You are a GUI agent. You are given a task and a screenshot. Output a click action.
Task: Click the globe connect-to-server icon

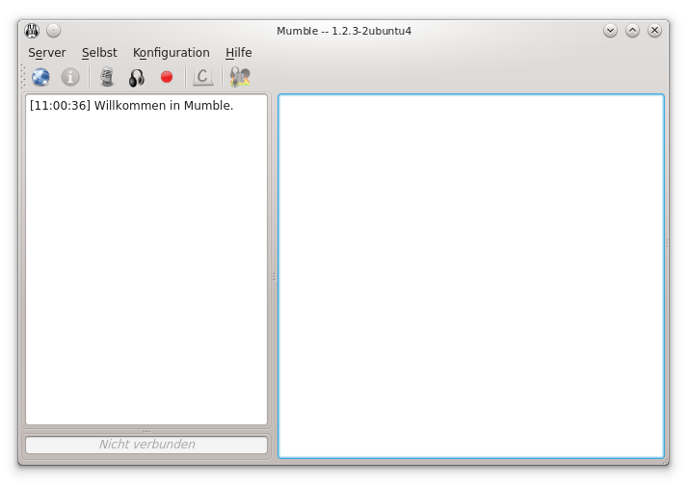pos(40,77)
